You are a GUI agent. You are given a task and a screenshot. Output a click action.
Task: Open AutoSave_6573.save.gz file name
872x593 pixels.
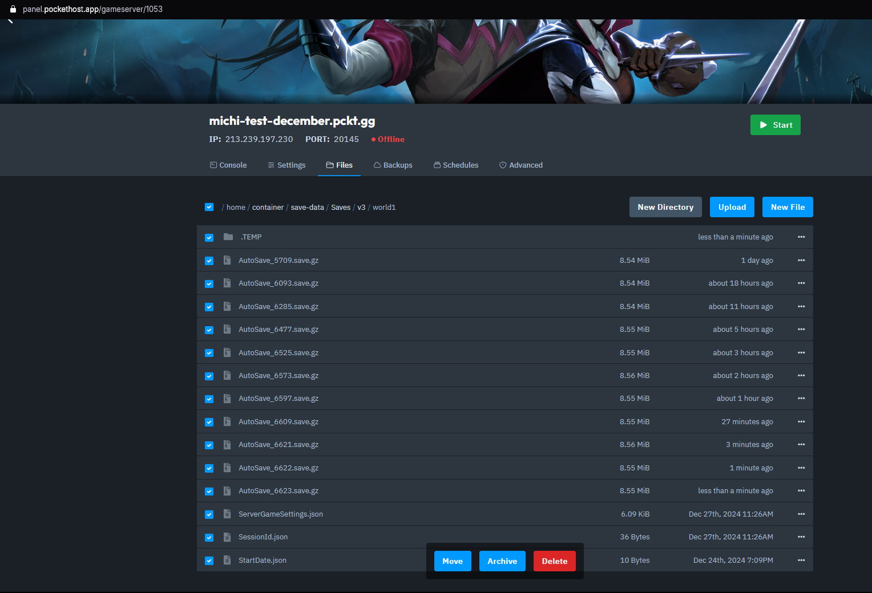[278, 375]
